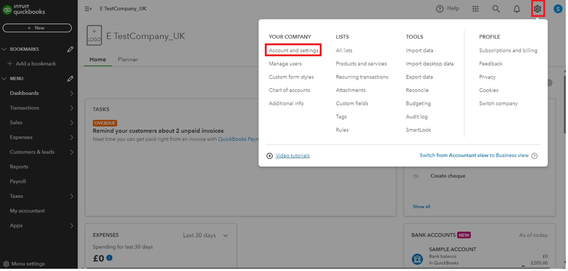This screenshot has height=271, width=568.
Task: Collapse the MENU section
Action: click(x=5, y=78)
